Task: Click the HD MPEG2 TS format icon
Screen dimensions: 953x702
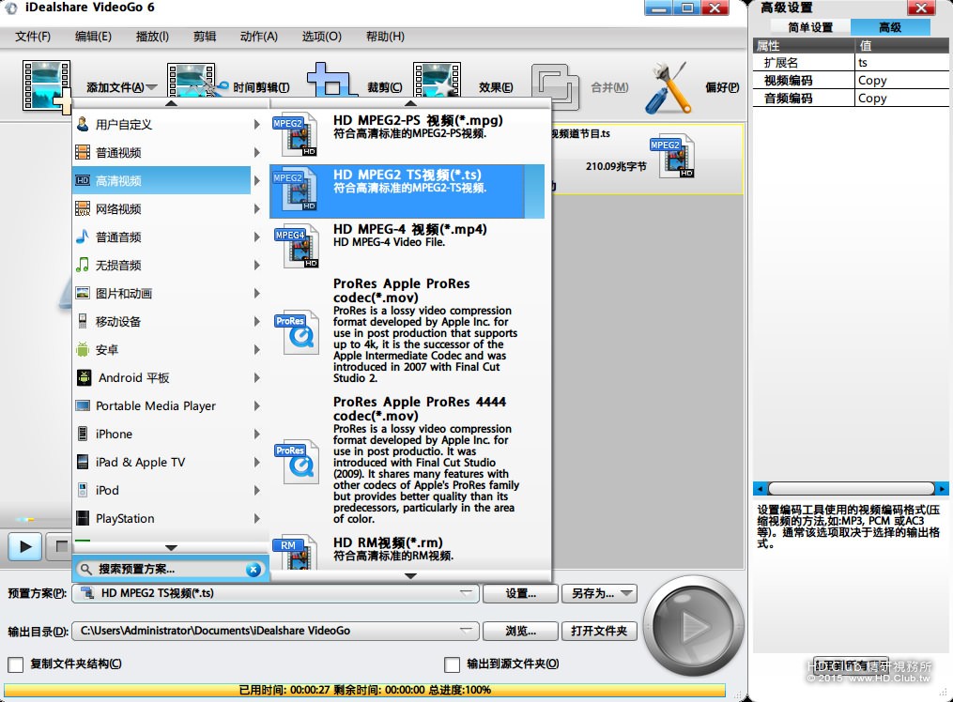Action: pyautogui.click(x=296, y=189)
